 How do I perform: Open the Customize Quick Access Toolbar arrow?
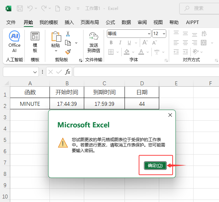pyautogui.click(x=78, y=8)
